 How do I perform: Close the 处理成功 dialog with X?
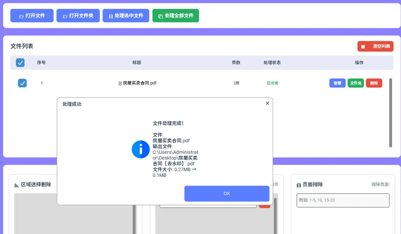click(267, 103)
